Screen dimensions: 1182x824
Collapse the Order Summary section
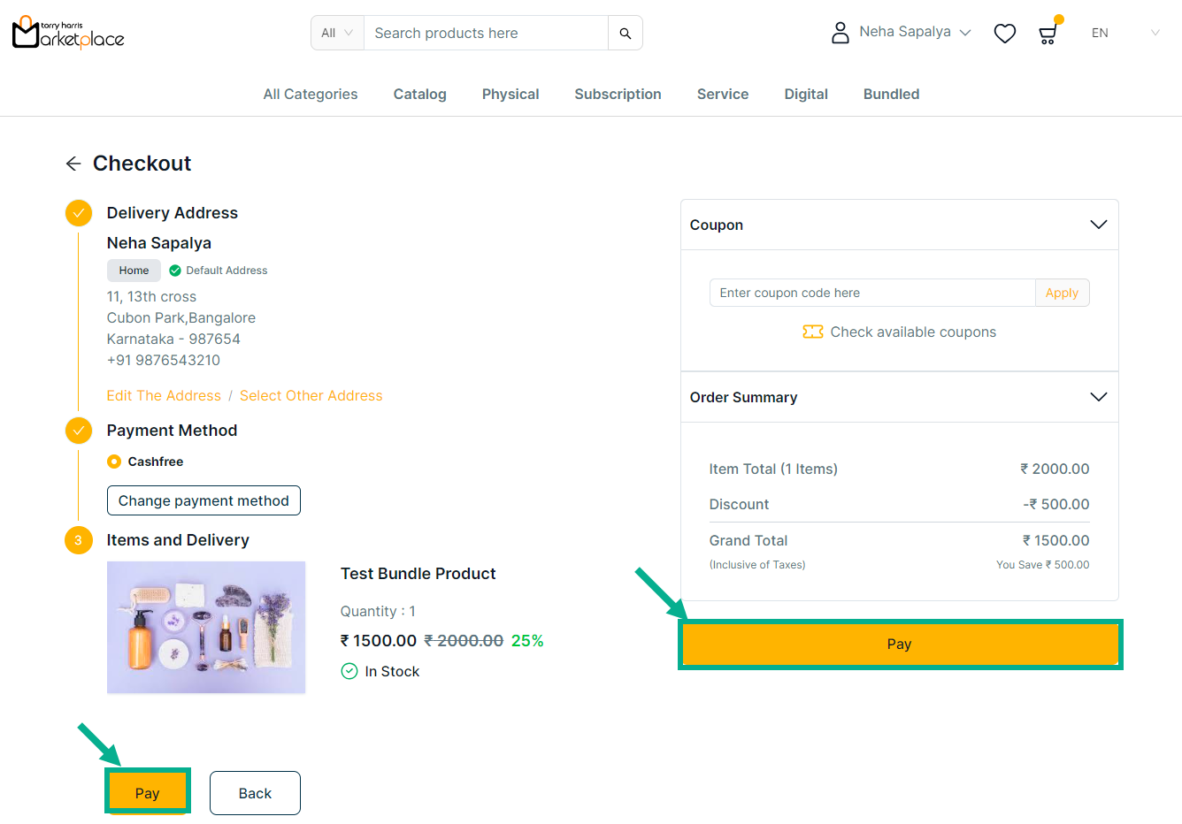click(x=1098, y=397)
